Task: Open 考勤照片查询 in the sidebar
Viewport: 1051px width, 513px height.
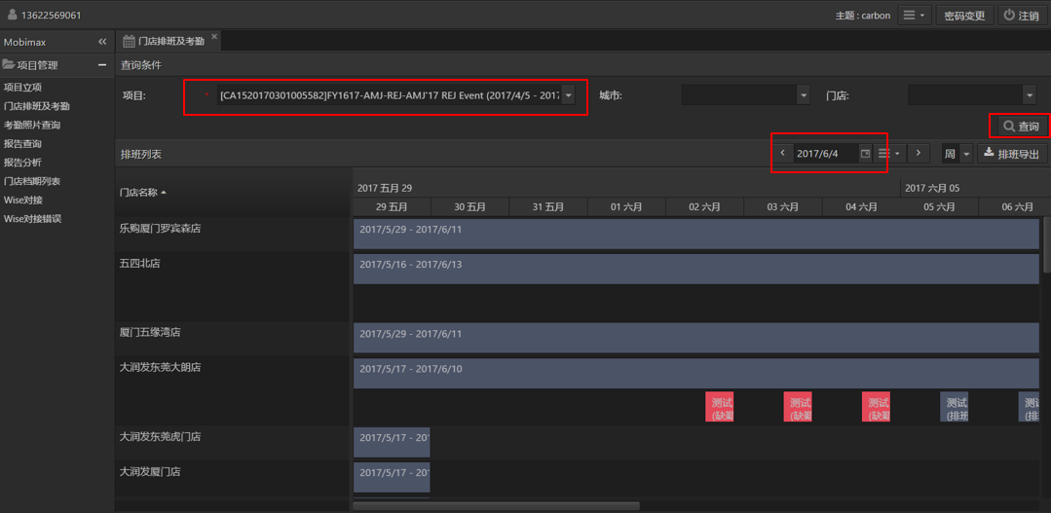Action: [32, 125]
